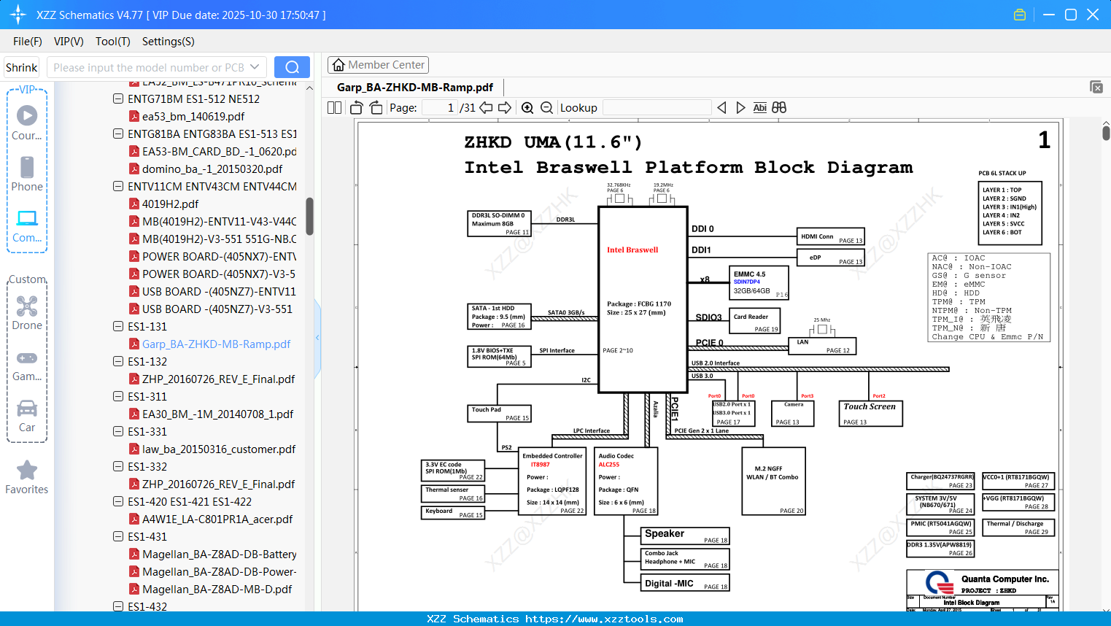Image resolution: width=1111 pixels, height=626 pixels.
Task: Rotate the page counterclockwise
Action: 357,108
